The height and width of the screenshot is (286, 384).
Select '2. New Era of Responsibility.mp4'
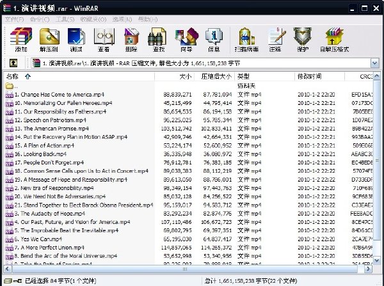tap(54, 188)
